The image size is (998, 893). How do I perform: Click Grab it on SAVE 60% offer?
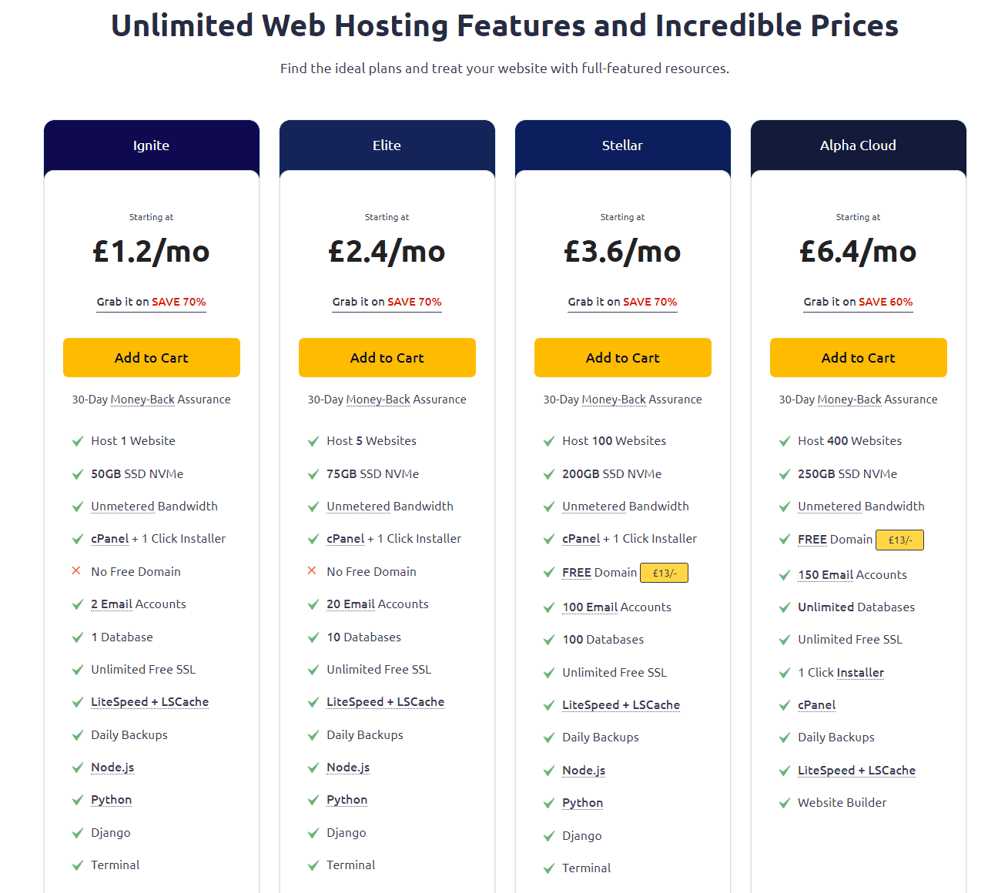coord(859,302)
